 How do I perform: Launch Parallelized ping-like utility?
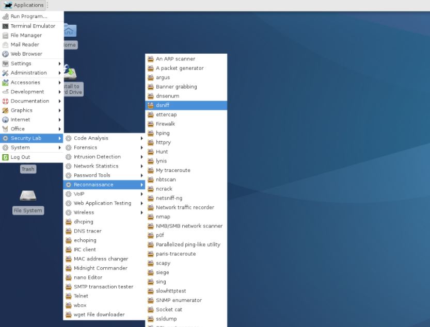pos(186,245)
